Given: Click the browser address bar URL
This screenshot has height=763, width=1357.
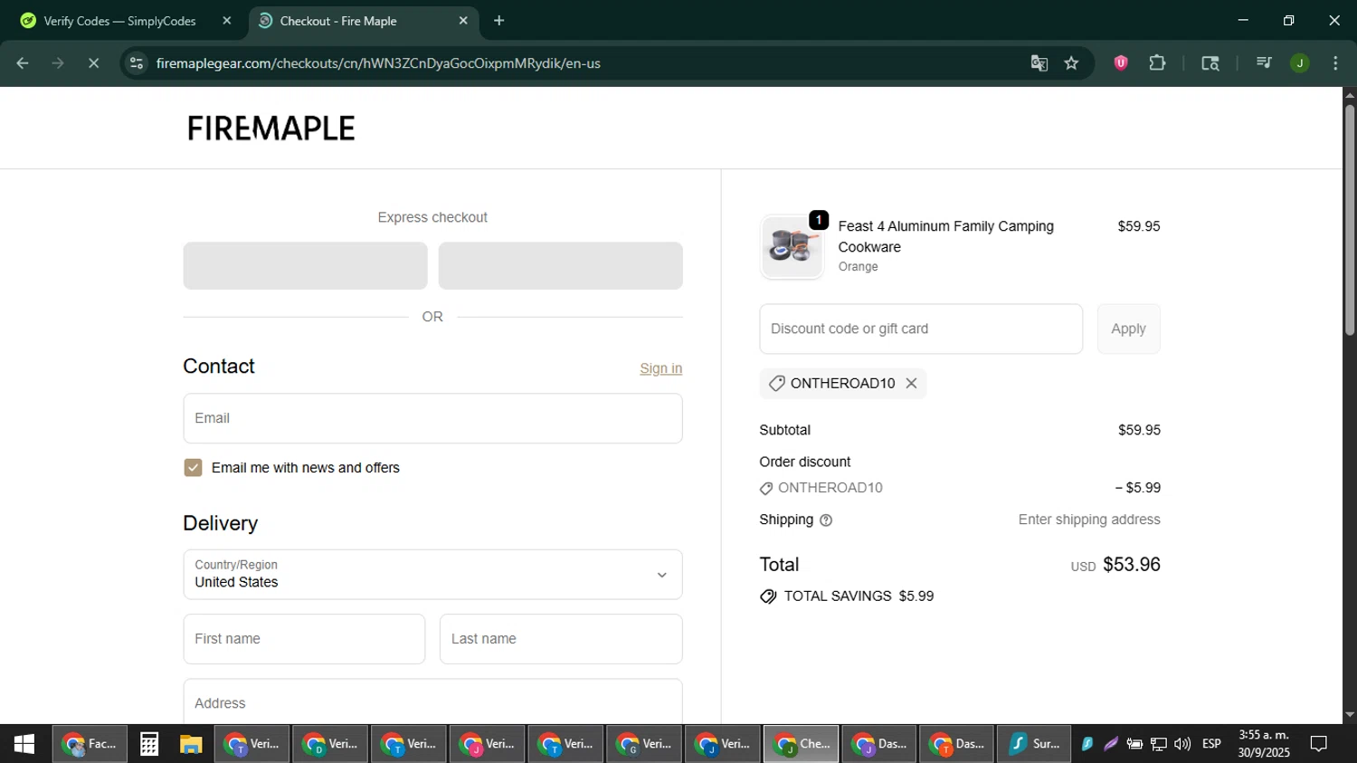Looking at the screenshot, I should (x=378, y=63).
